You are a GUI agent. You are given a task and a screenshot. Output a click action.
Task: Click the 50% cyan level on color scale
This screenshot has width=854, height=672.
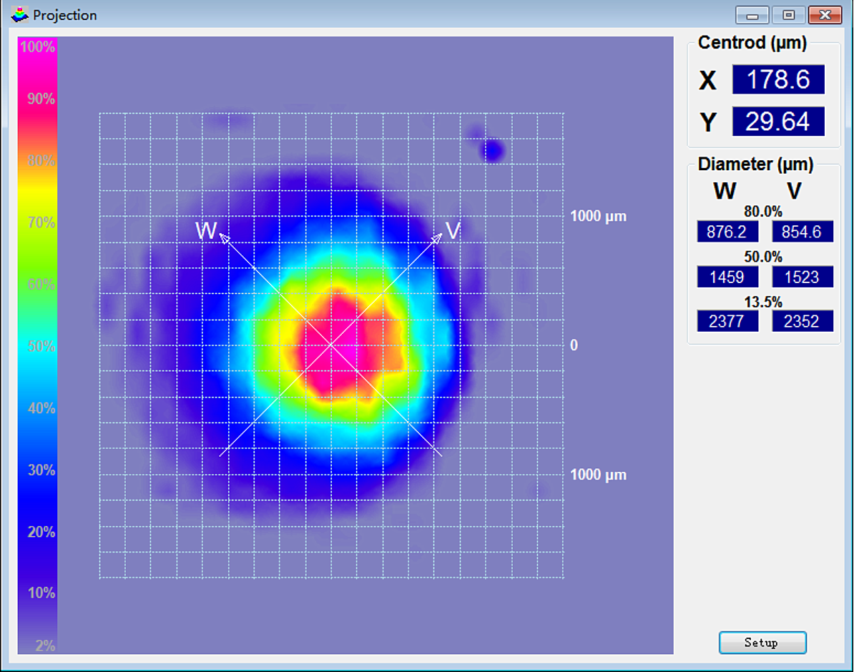37,347
